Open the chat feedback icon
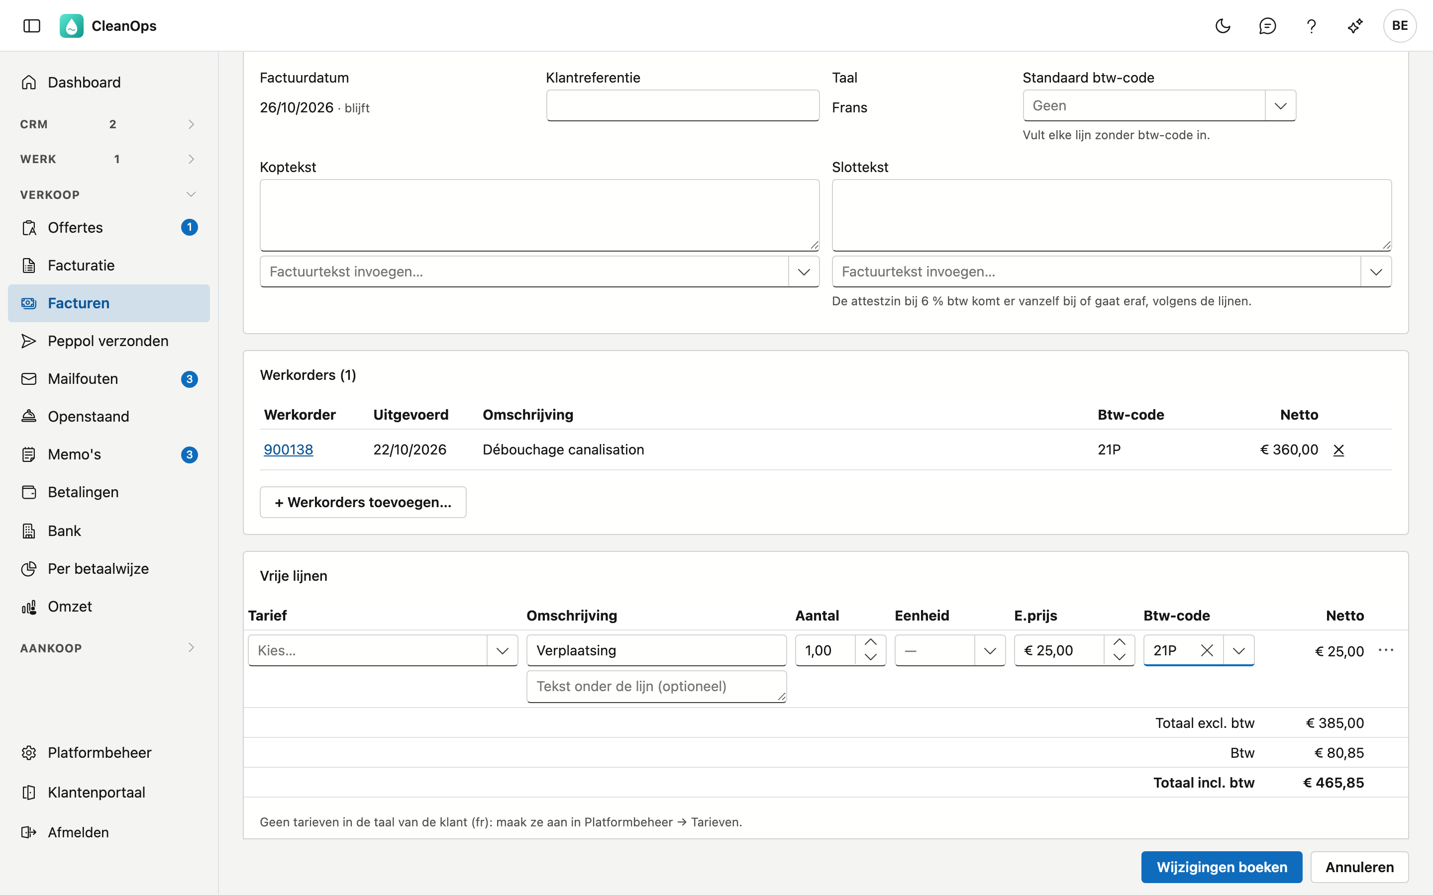This screenshot has height=895, width=1433. (1267, 25)
